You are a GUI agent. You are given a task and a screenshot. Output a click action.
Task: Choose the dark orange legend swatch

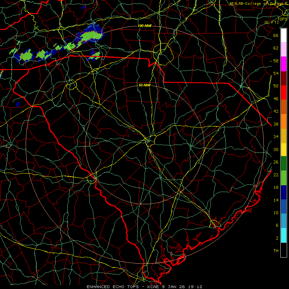click(284, 107)
